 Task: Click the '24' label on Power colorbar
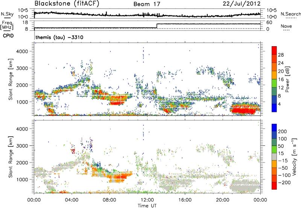click(281, 63)
